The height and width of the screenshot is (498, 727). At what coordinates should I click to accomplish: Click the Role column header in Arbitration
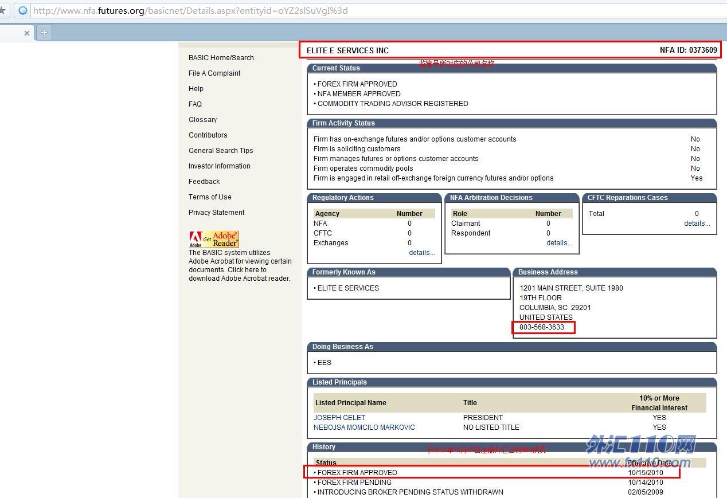[460, 214]
